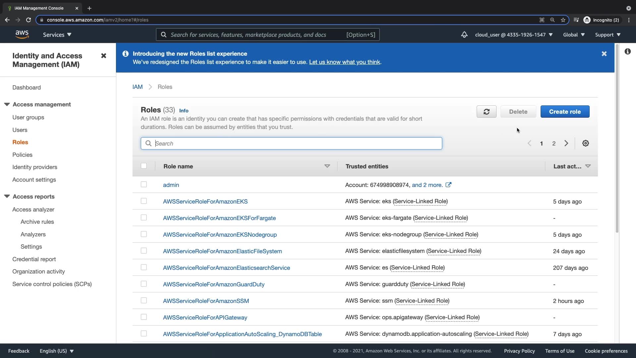Viewport: 636px width, 358px height.
Task: Select the admin role checkbox
Action: tap(143, 184)
